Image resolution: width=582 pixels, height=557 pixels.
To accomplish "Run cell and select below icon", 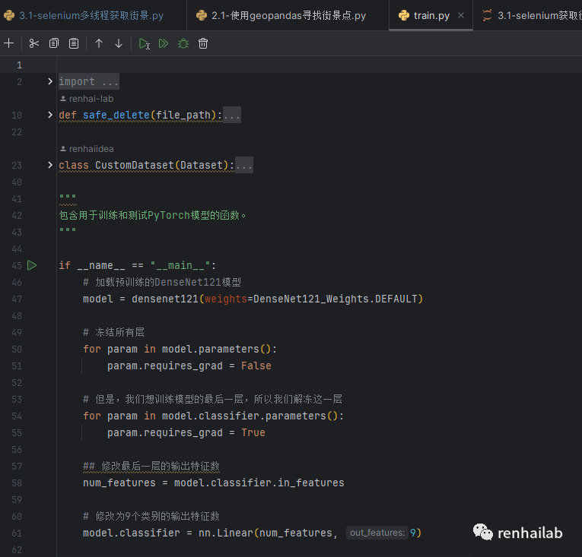I will 144,43.
